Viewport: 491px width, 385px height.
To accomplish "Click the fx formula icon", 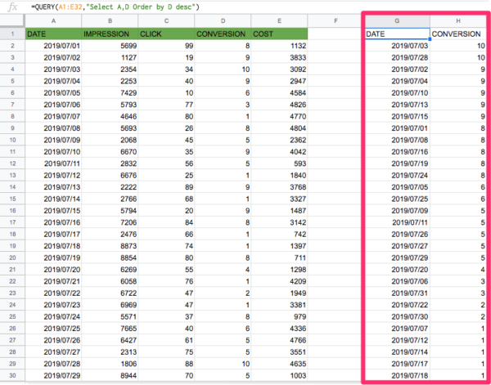I will click(12, 7).
